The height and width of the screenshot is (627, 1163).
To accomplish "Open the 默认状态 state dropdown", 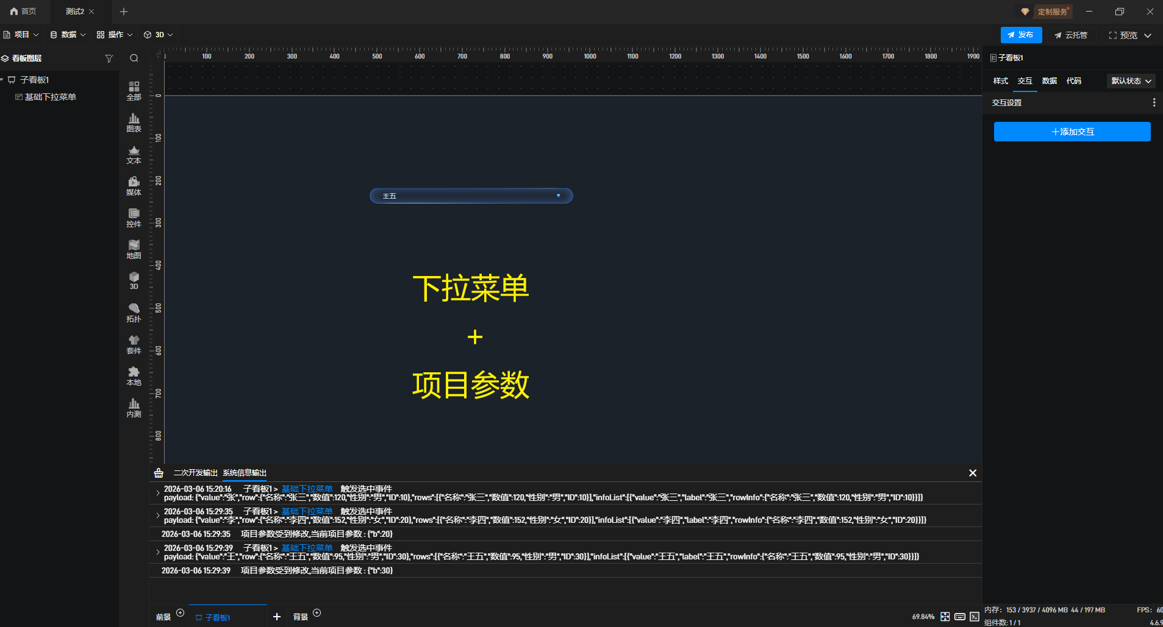I will 1131,81.
